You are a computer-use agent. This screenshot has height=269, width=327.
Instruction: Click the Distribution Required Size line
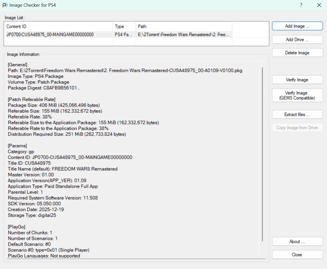coord(67,134)
